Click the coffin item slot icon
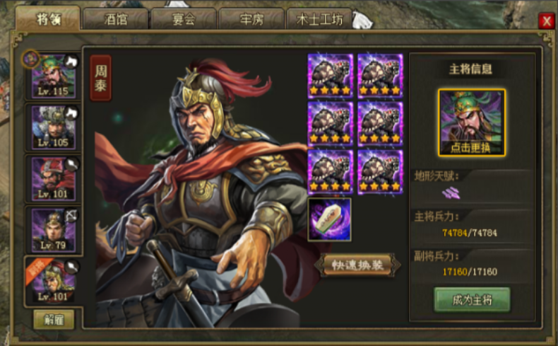The width and height of the screenshot is (558, 346). point(330,219)
